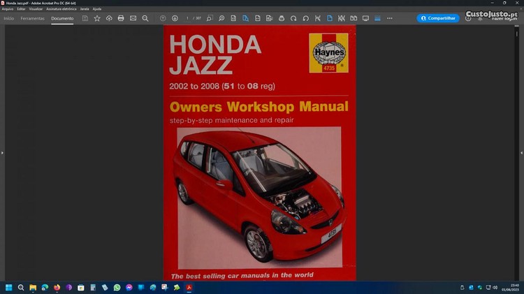Screen dimensions: 524x294
Task: Click the Honda Jazz manual cover page
Action: (259, 154)
